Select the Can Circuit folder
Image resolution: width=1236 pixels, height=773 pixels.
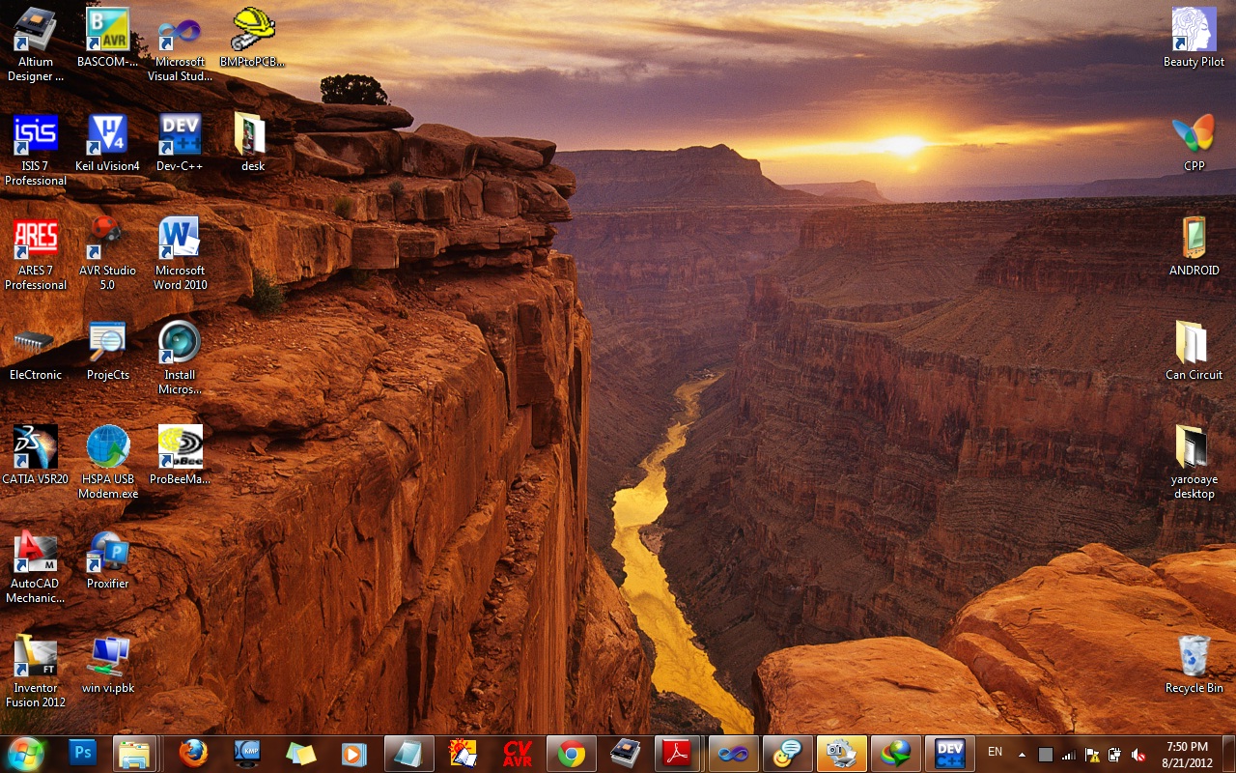point(1194,352)
